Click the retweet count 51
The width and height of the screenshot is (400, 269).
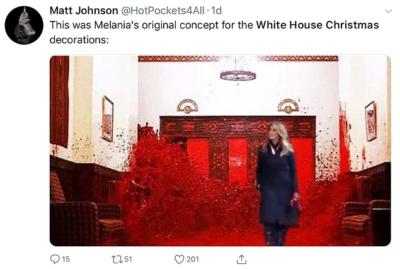pyautogui.click(x=128, y=260)
